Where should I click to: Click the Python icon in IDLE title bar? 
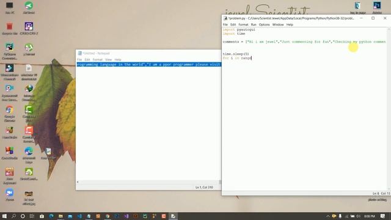pyautogui.click(x=225, y=18)
